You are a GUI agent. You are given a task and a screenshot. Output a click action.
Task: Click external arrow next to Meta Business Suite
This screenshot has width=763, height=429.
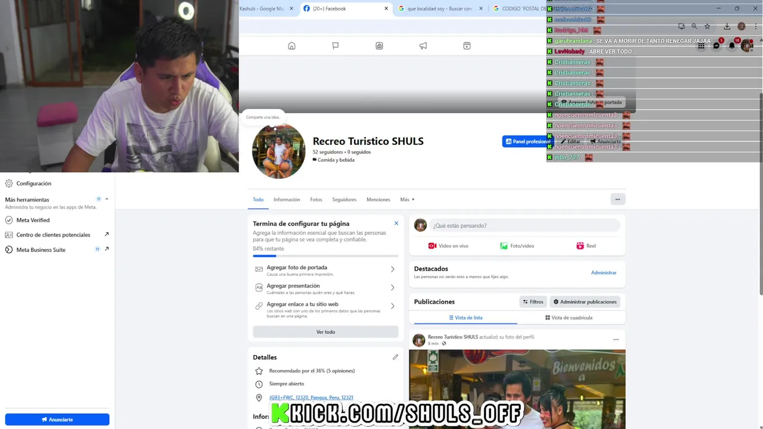tap(107, 249)
